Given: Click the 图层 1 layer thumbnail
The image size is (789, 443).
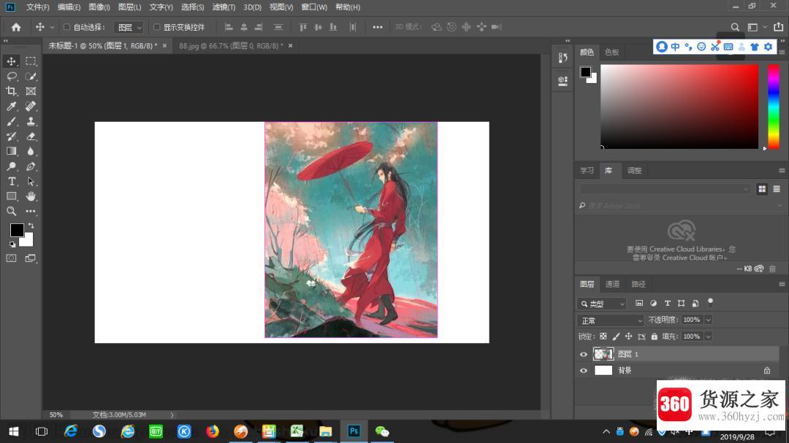Looking at the screenshot, I should [603, 355].
